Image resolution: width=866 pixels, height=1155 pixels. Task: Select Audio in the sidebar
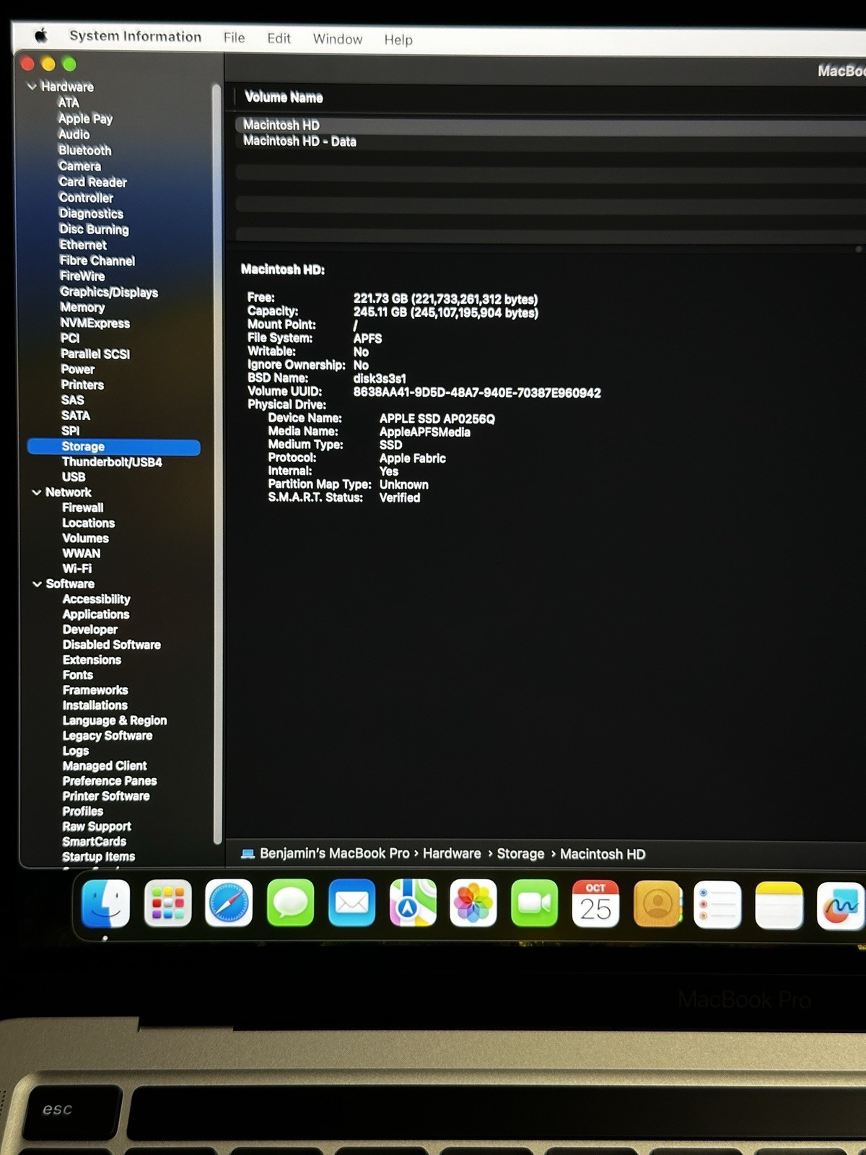tap(74, 134)
